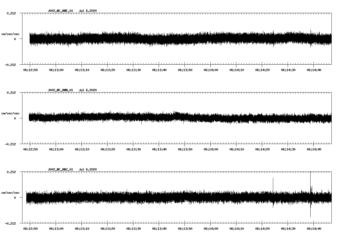Viewport: 350px width, 238px height.
Task: Click the tallest spike in the HNZ trace
Action: (x=310, y=194)
